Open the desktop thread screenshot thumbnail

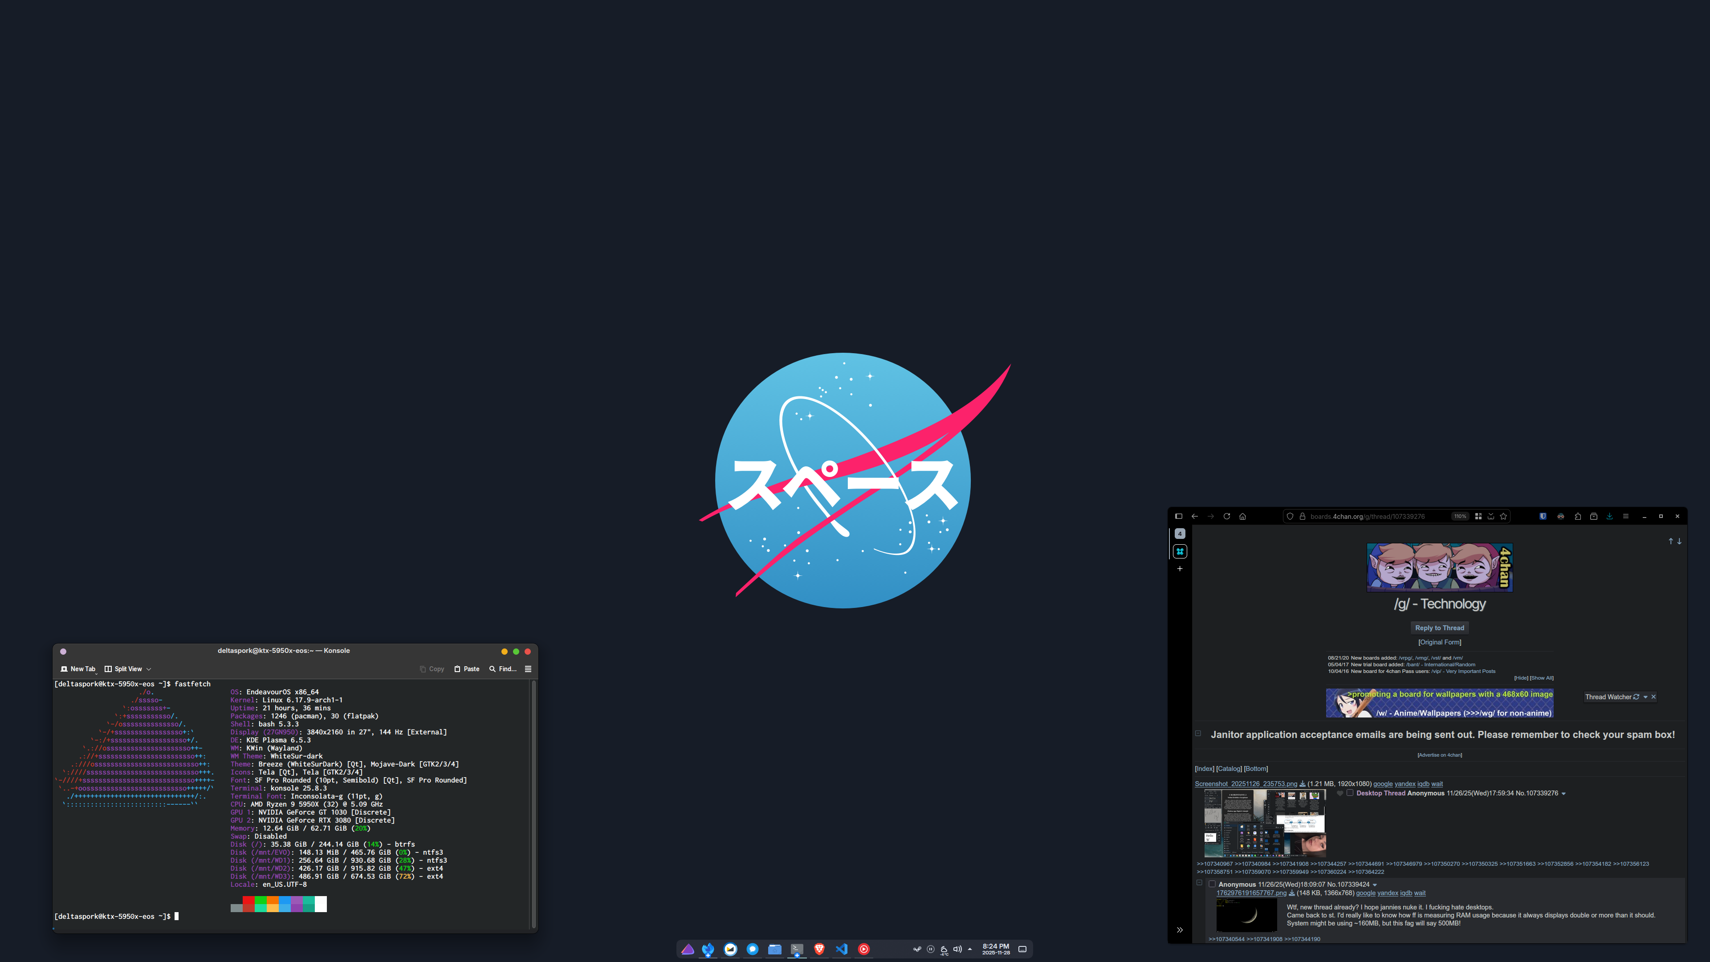pyautogui.click(x=1265, y=823)
